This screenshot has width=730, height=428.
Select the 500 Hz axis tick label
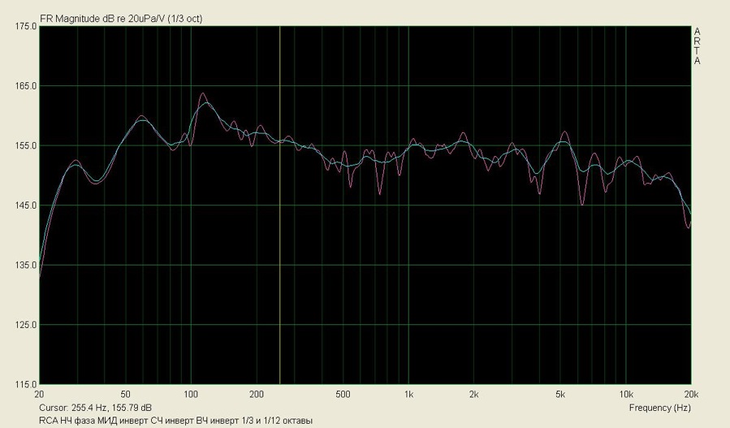click(343, 394)
